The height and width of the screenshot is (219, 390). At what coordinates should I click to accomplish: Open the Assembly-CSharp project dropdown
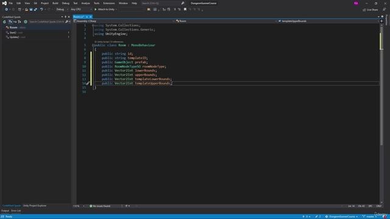coord(124,21)
